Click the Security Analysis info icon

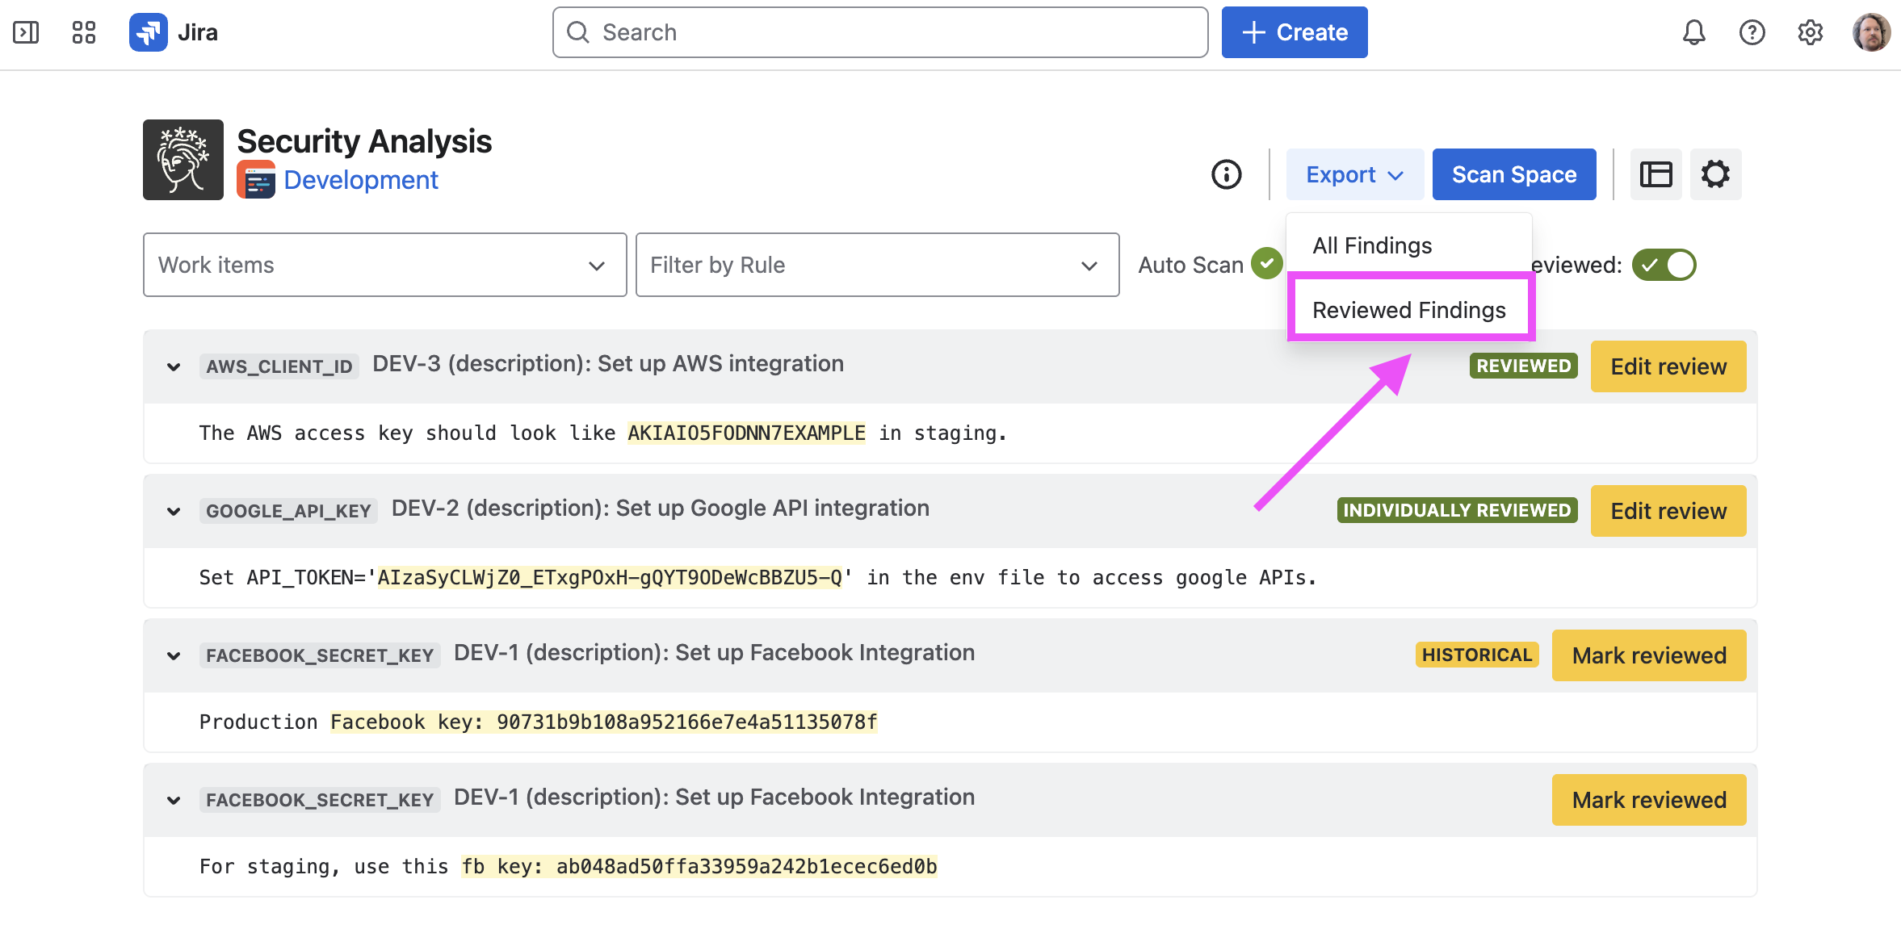pos(1226,174)
